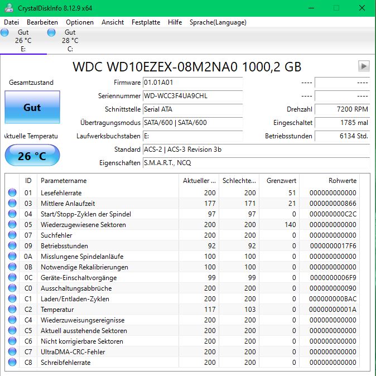Close the CrystalDiskInfo window
This screenshot has height=376, width=376.
pos(362,8)
